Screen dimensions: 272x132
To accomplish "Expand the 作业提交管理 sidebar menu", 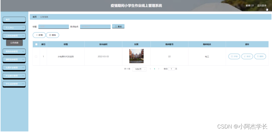I will (x=14, y=76).
